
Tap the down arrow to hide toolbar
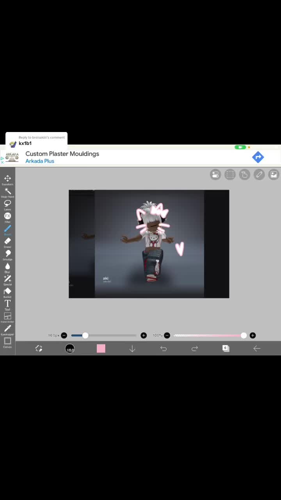pos(132,348)
